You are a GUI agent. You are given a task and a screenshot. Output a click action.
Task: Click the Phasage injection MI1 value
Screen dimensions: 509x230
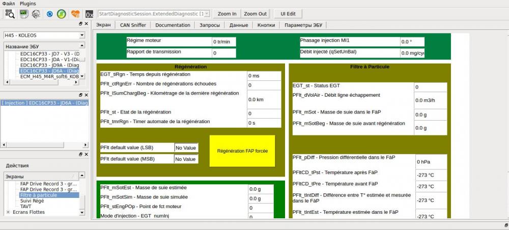412,42
